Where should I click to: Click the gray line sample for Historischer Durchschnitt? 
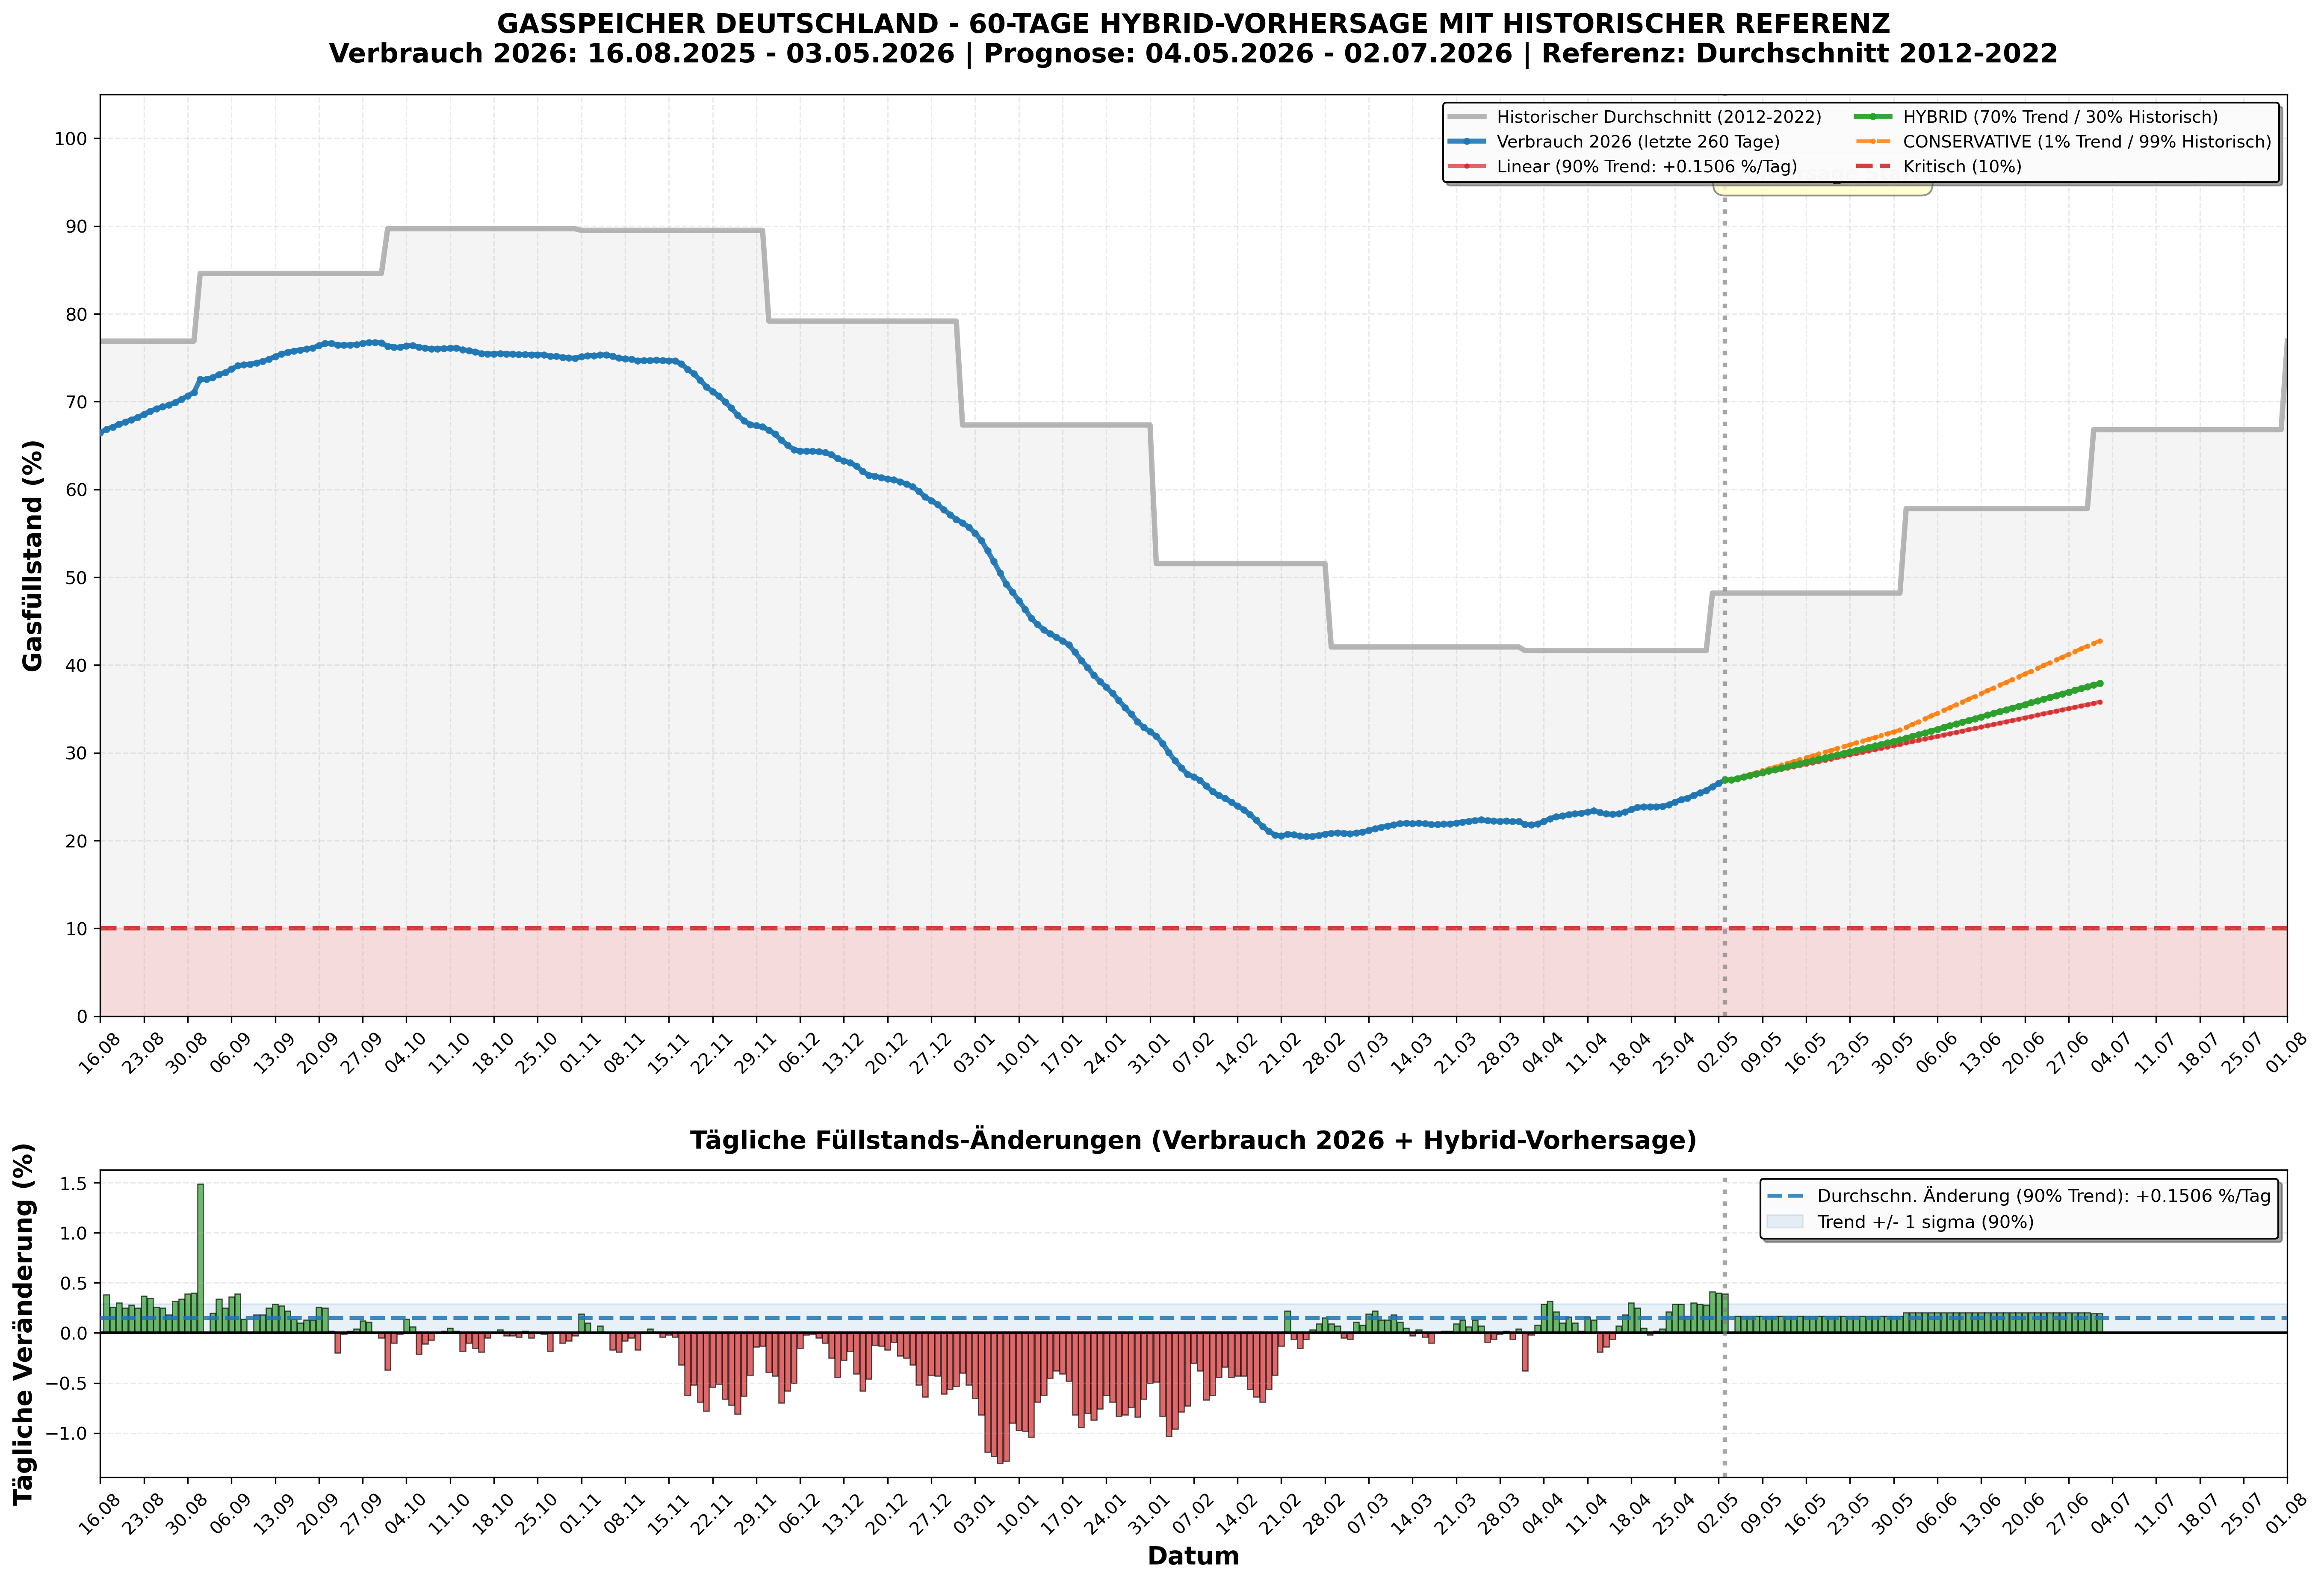(1467, 117)
